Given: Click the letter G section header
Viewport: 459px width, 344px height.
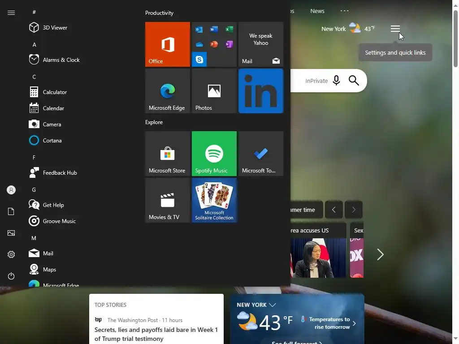Looking at the screenshot, I should 34,189.
